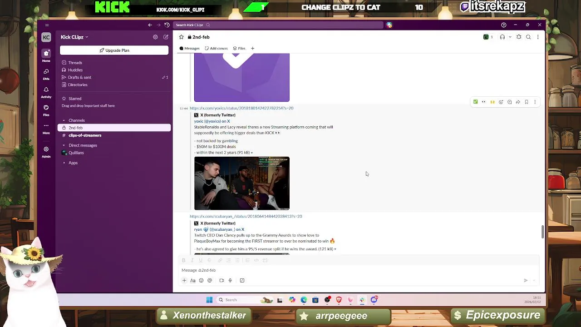The width and height of the screenshot is (581, 327).
Task: Open huddle options dropdown arrow
Action: point(510,37)
